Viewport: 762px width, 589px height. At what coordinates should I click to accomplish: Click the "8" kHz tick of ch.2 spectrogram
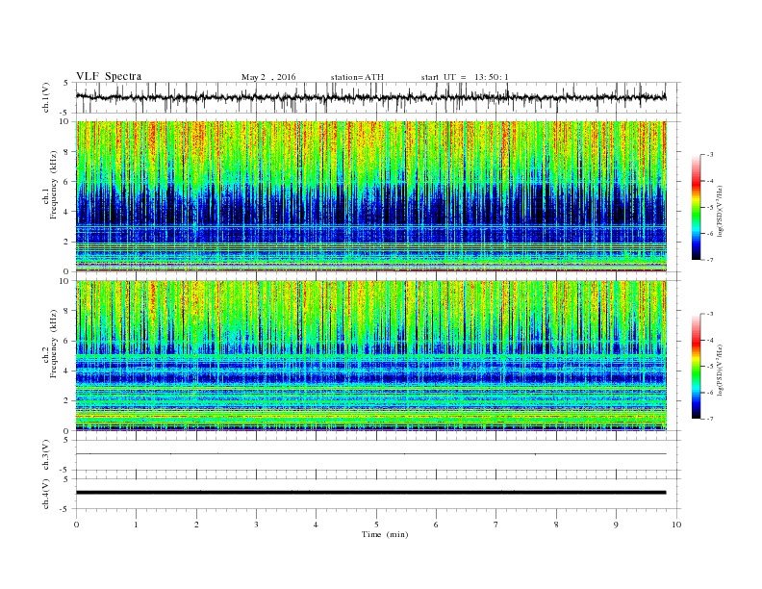pyautogui.click(x=66, y=311)
